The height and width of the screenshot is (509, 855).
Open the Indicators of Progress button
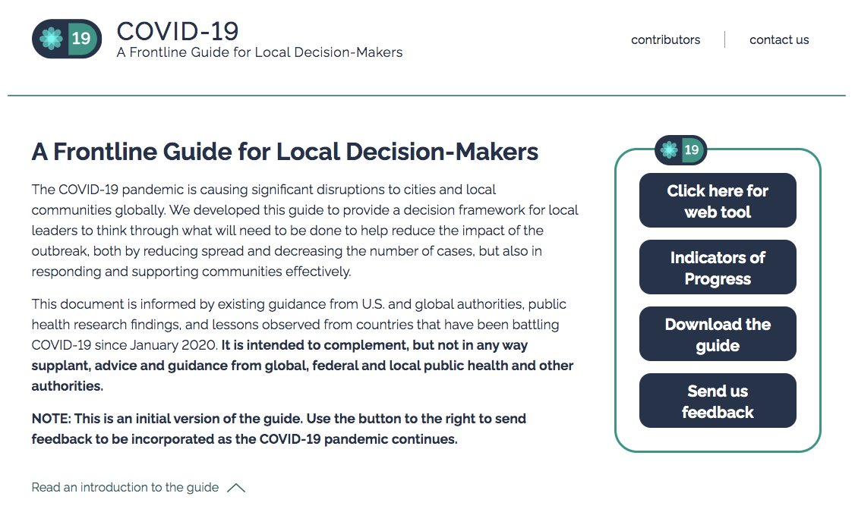(718, 268)
